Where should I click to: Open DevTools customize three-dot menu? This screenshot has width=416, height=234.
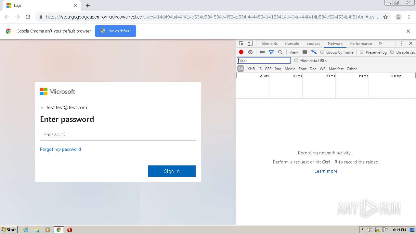[x=402, y=43]
